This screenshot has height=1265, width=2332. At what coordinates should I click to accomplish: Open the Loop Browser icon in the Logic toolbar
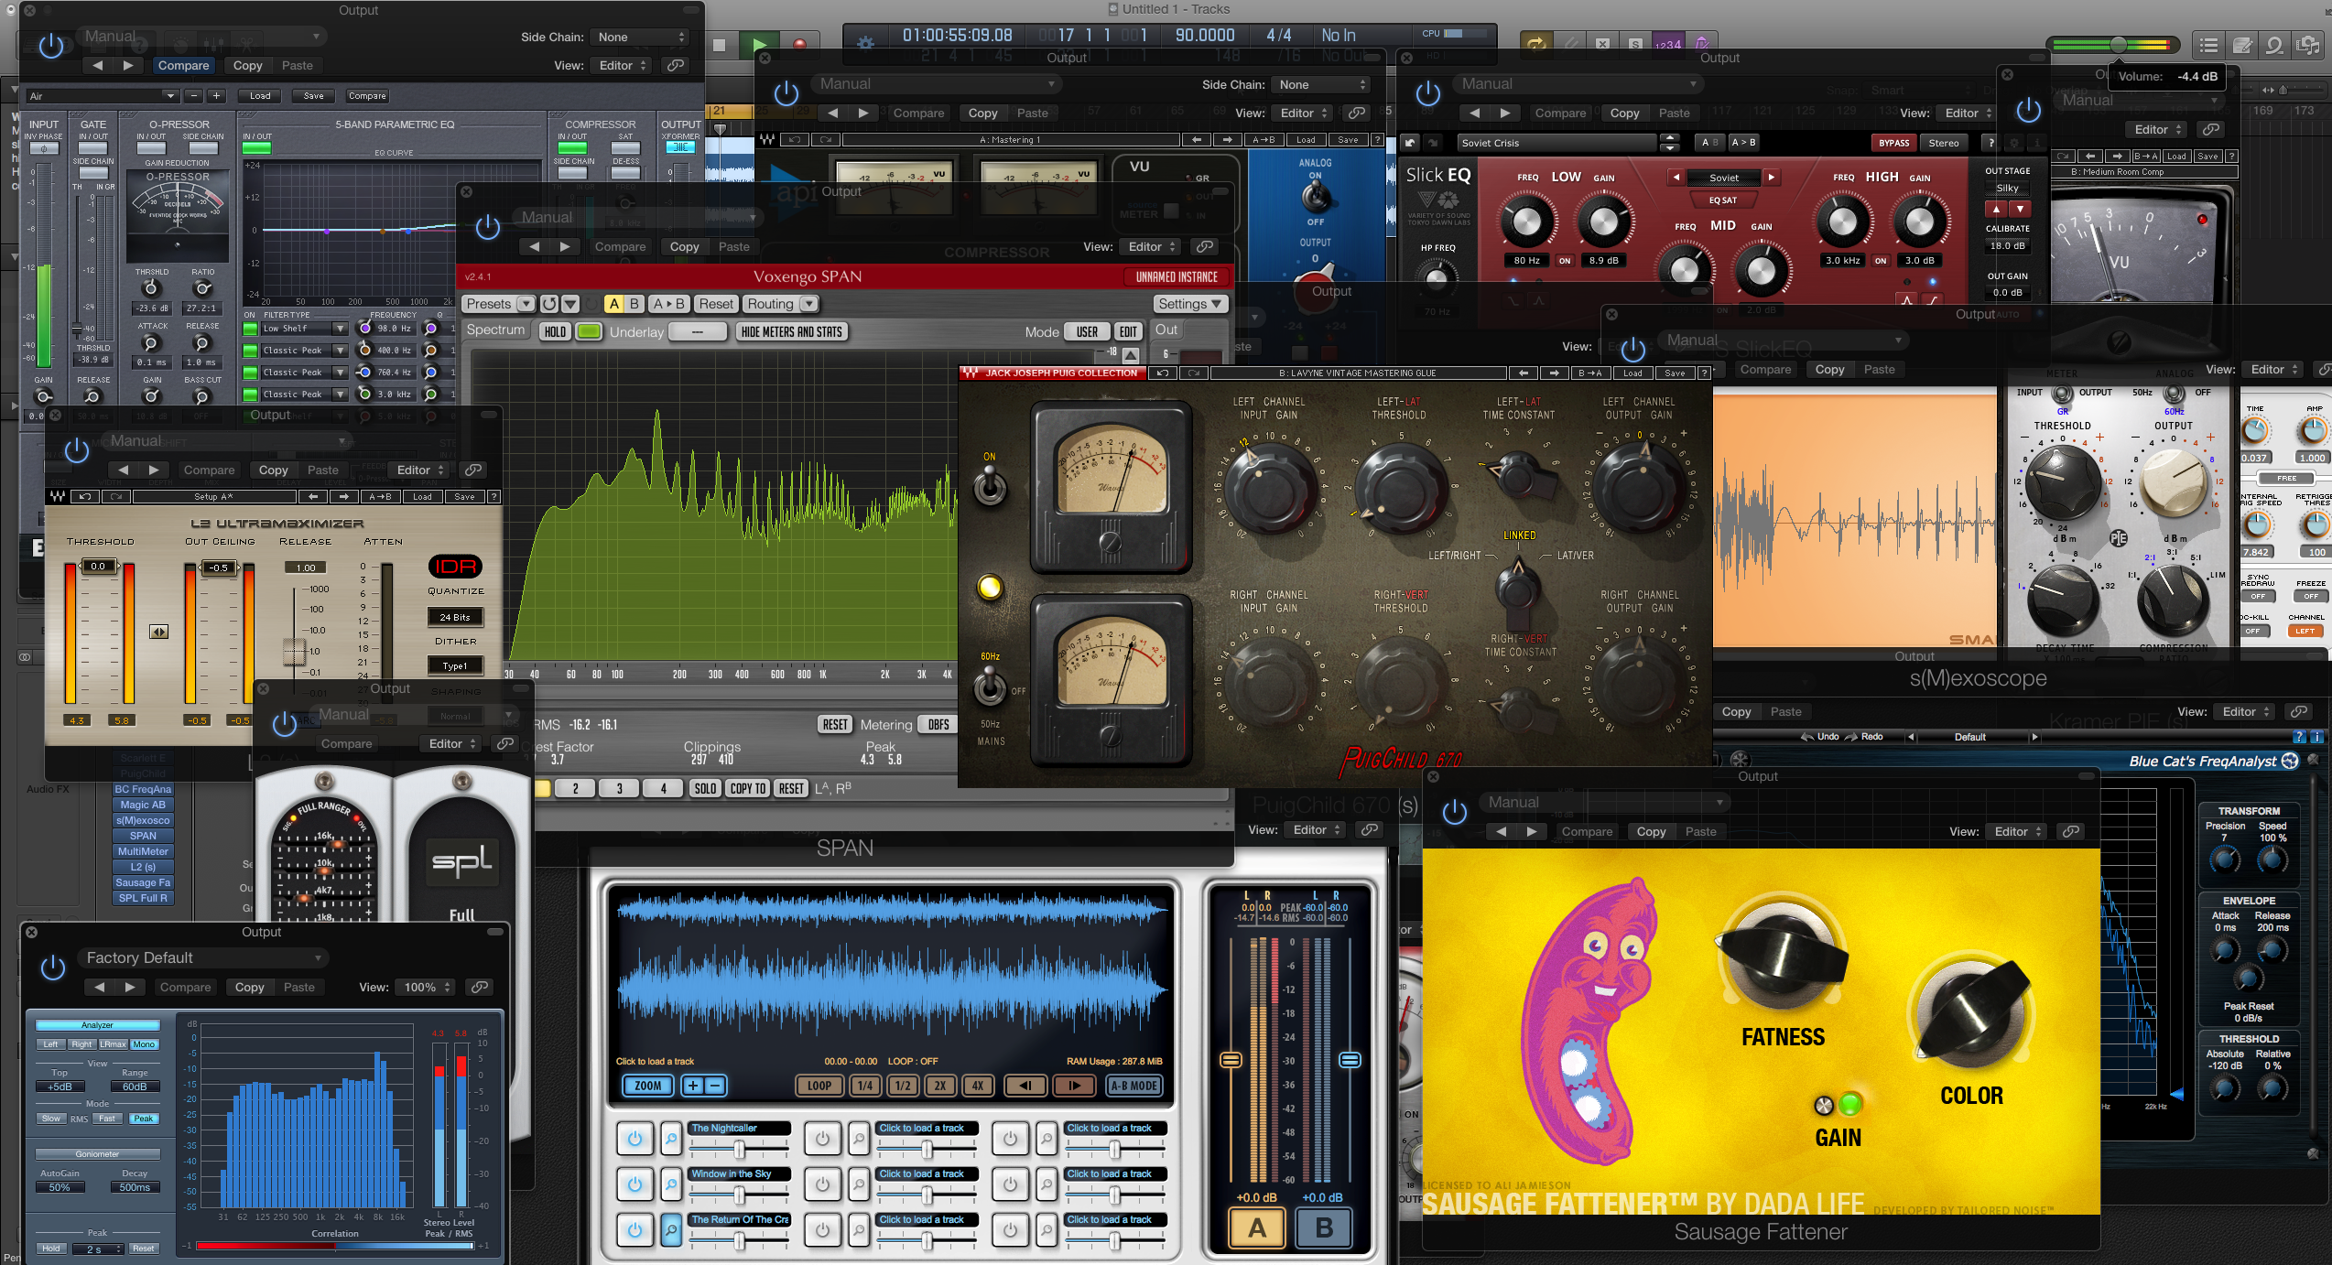point(2275,45)
